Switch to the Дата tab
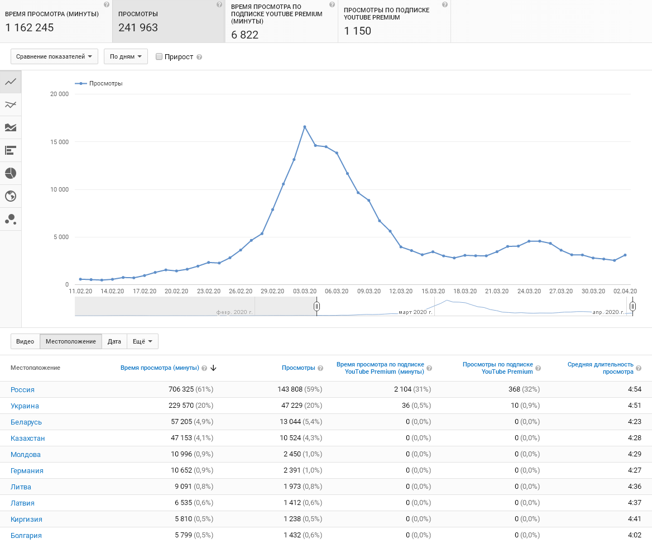This screenshot has height=543, width=652. pyautogui.click(x=114, y=341)
